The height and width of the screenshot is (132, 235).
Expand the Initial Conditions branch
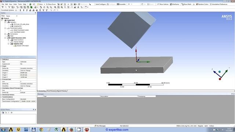point(8,40)
